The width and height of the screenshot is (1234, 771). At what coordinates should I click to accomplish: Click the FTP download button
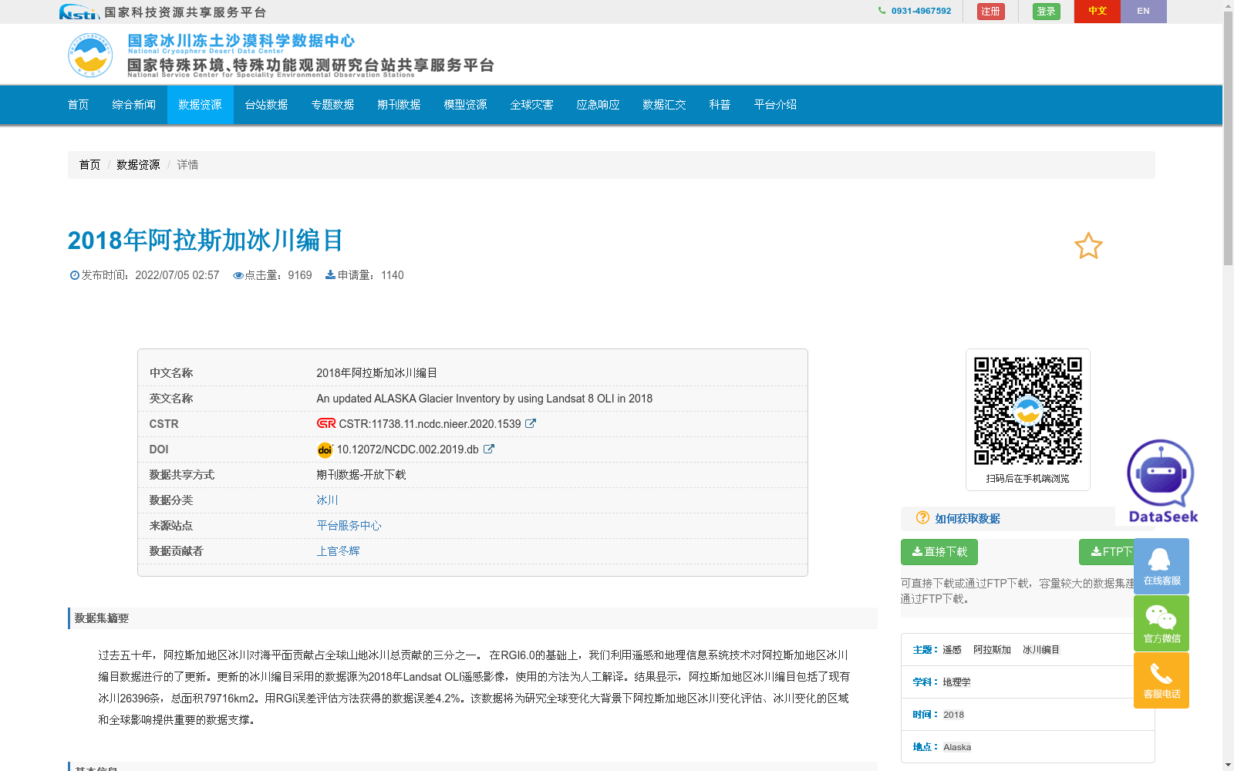click(1107, 552)
